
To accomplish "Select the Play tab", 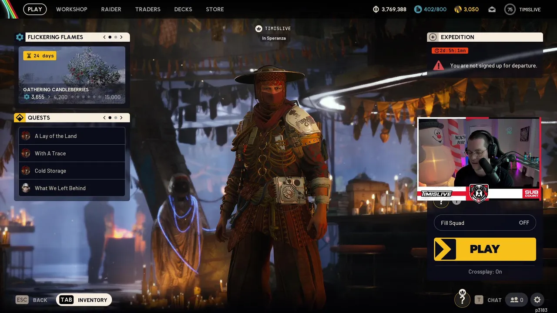I will pyautogui.click(x=35, y=9).
